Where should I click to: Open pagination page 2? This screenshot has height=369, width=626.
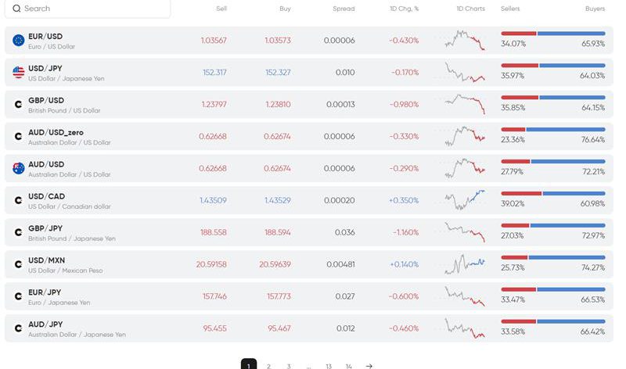[x=268, y=365]
